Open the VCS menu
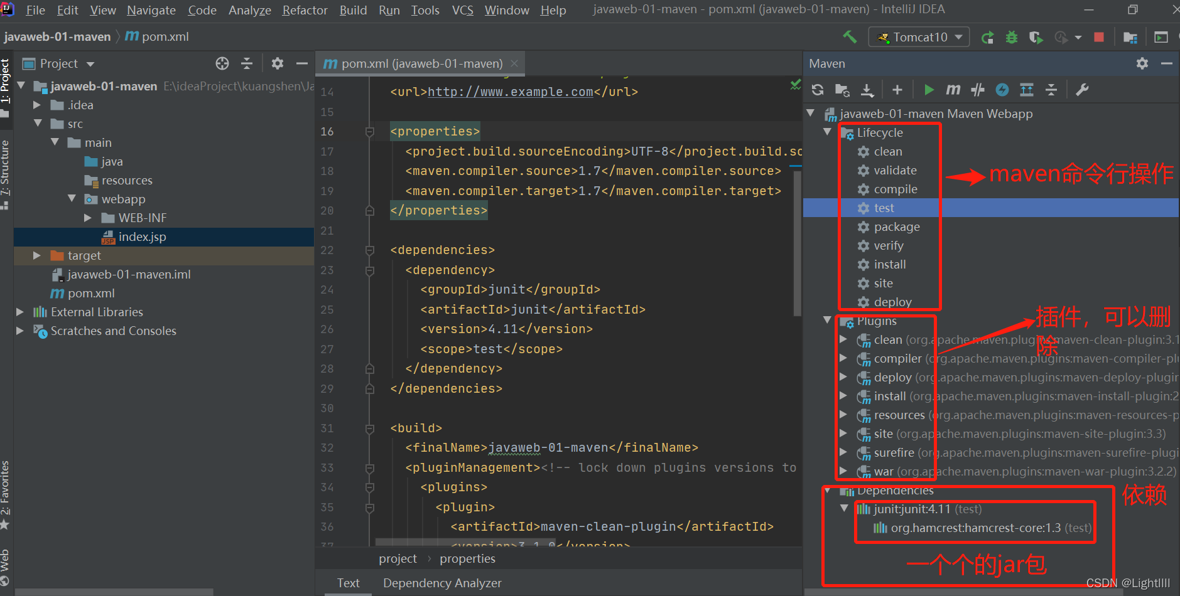This screenshot has height=596, width=1180. coord(462,10)
